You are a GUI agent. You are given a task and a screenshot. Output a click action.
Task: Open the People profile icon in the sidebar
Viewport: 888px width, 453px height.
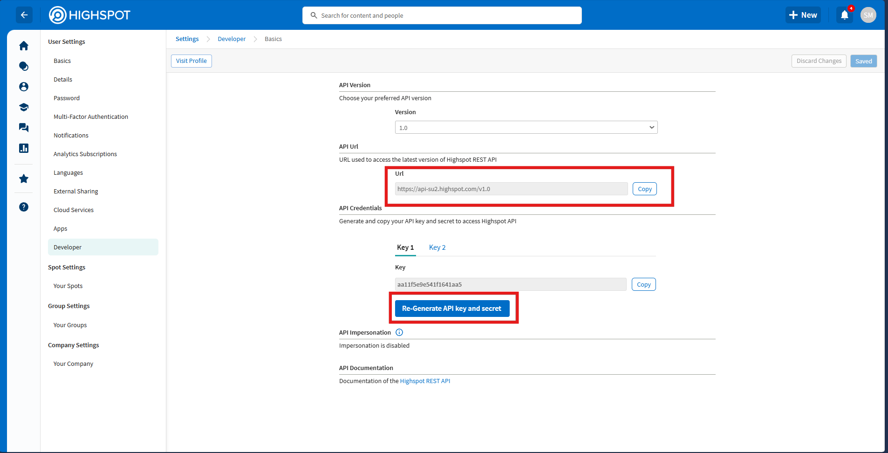[x=24, y=87]
